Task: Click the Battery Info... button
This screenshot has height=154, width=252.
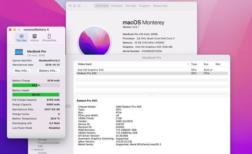Action: [x=48, y=71]
